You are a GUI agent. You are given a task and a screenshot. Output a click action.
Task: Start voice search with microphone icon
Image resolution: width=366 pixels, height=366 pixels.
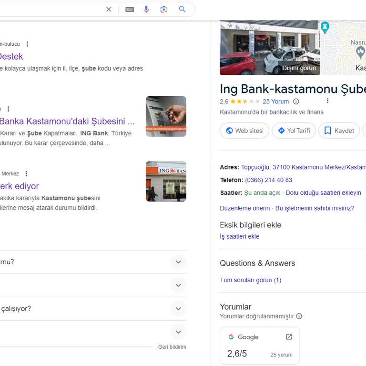point(146,10)
